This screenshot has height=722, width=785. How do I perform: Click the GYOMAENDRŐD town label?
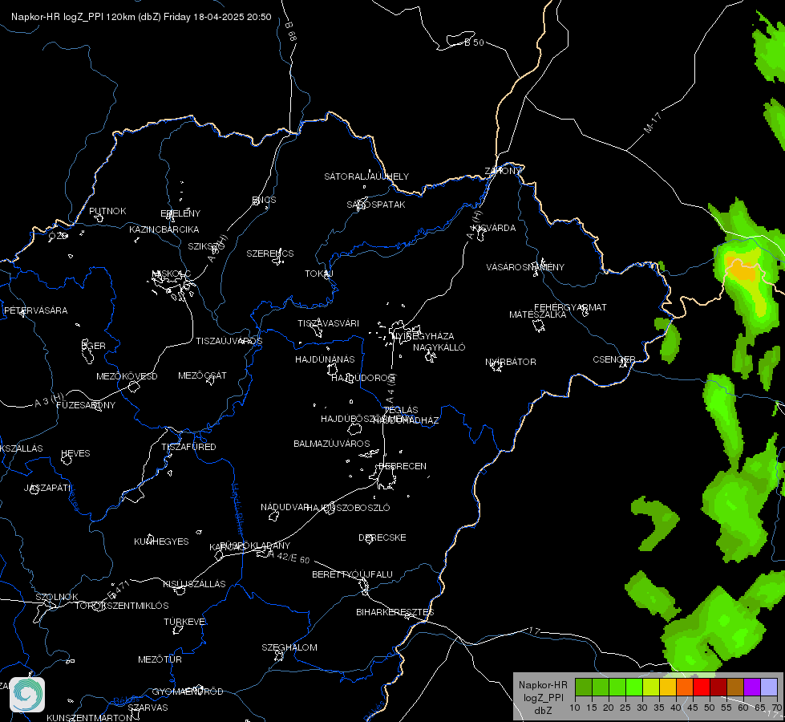click(188, 692)
